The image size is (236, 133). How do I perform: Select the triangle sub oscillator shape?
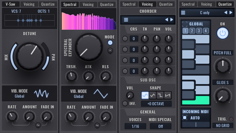tap(153, 95)
